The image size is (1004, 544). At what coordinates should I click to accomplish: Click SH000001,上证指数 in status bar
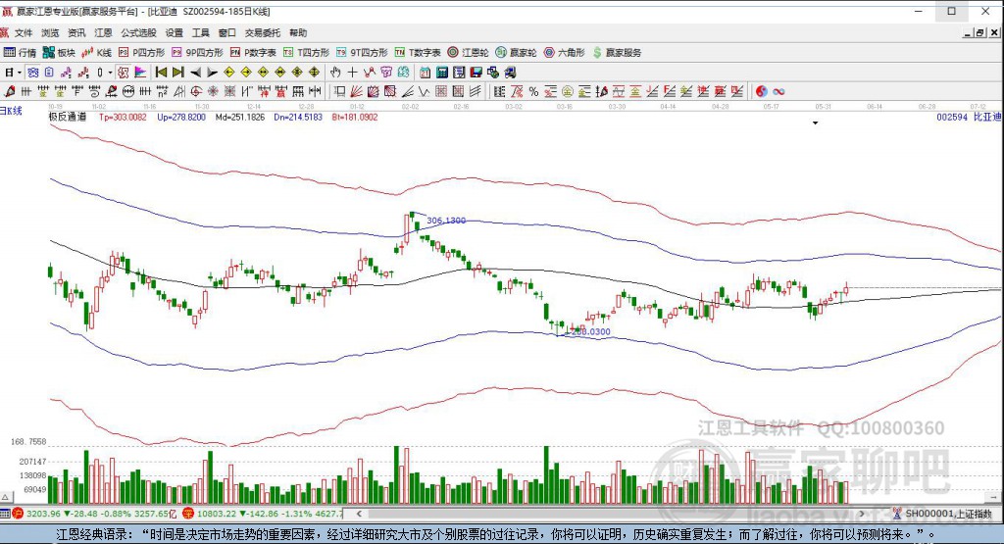click(x=948, y=514)
